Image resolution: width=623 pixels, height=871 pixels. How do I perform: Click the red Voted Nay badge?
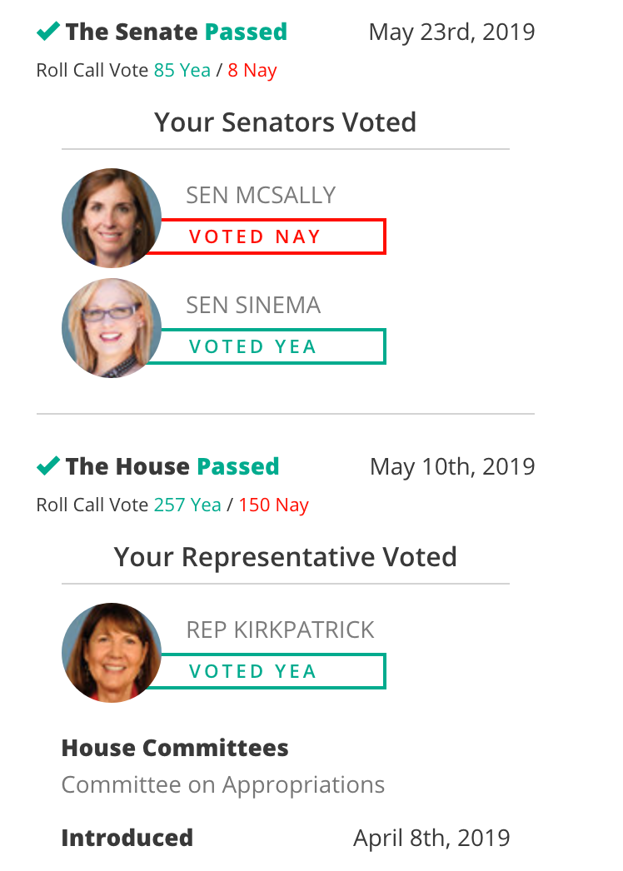(x=267, y=236)
